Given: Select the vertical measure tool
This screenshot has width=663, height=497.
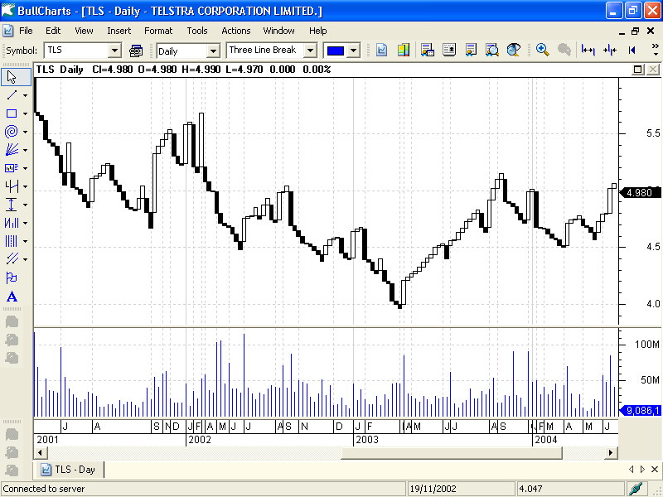Looking at the screenshot, I should pos(12,205).
